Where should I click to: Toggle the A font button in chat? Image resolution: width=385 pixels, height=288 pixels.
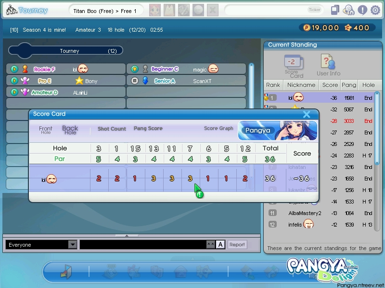click(x=220, y=244)
